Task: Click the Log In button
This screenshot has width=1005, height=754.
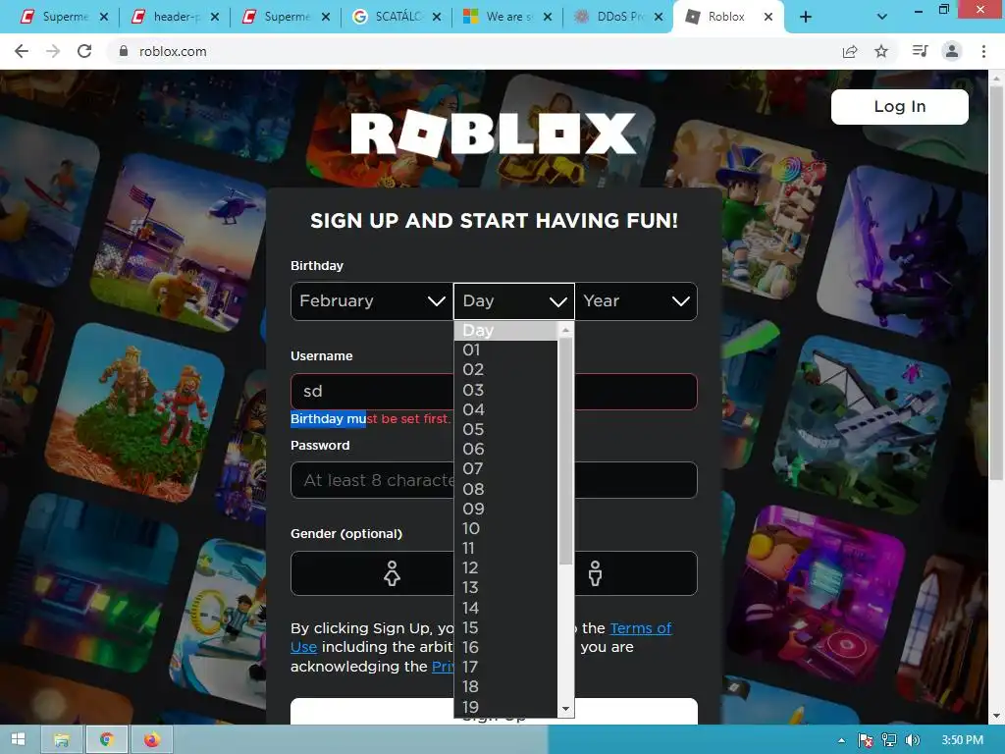Action: pyautogui.click(x=899, y=106)
